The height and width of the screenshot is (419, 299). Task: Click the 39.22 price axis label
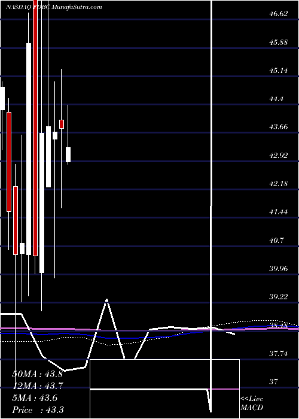pyautogui.click(x=279, y=297)
